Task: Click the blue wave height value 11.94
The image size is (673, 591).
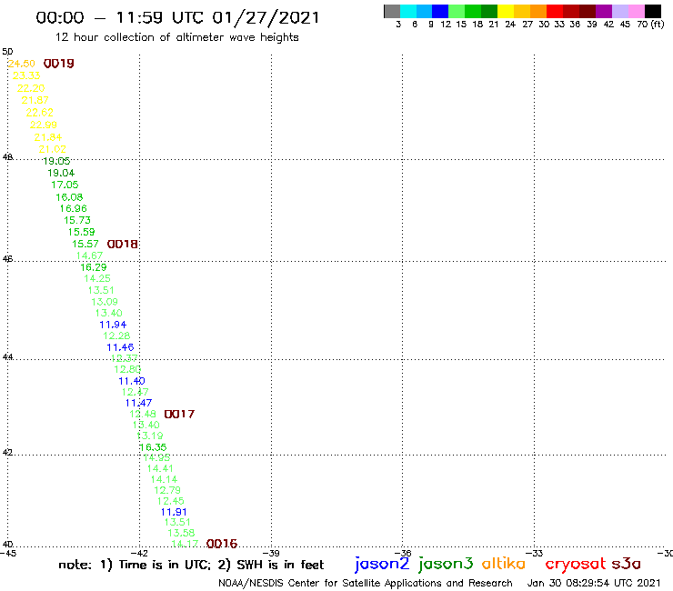Action: pyautogui.click(x=113, y=325)
